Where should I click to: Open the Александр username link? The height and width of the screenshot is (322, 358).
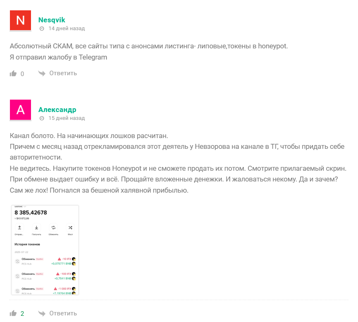point(57,110)
